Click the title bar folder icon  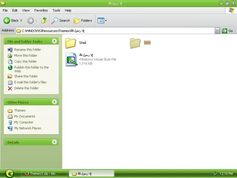pyautogui.click(x=3, y=3)
